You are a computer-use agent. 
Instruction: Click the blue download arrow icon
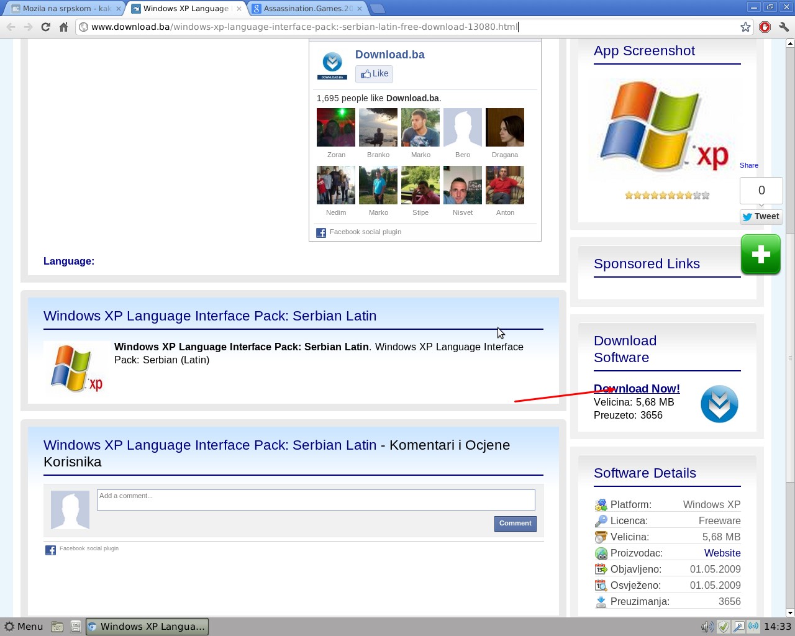coord(719,404)
